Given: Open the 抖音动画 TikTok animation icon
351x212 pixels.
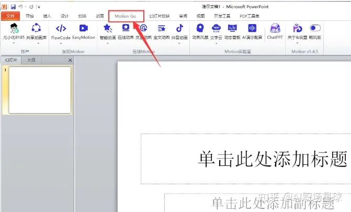Looking at the screenshot, I should 179,28.
